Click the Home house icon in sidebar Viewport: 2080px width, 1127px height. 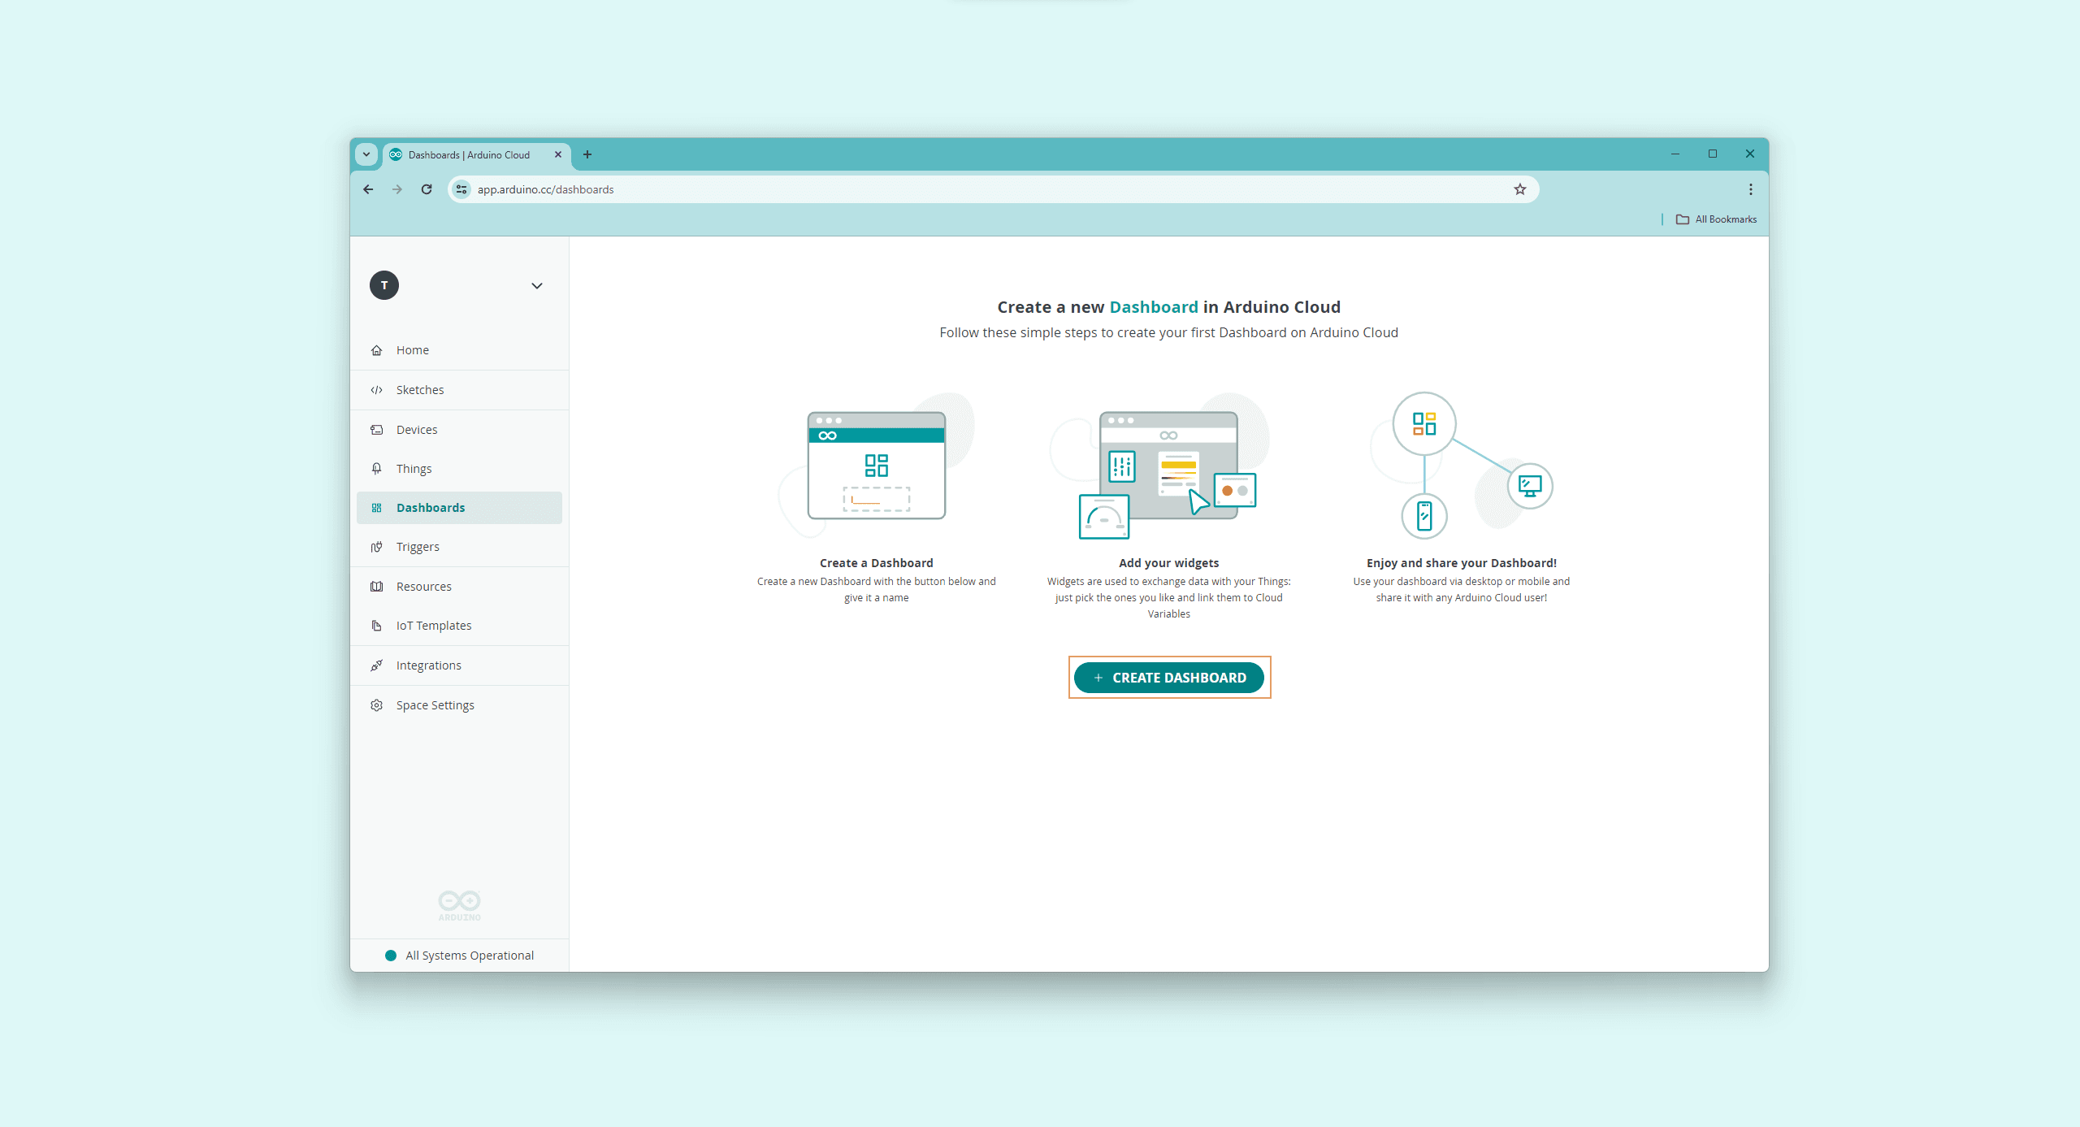pyautogui.click(x=376, y=350)
